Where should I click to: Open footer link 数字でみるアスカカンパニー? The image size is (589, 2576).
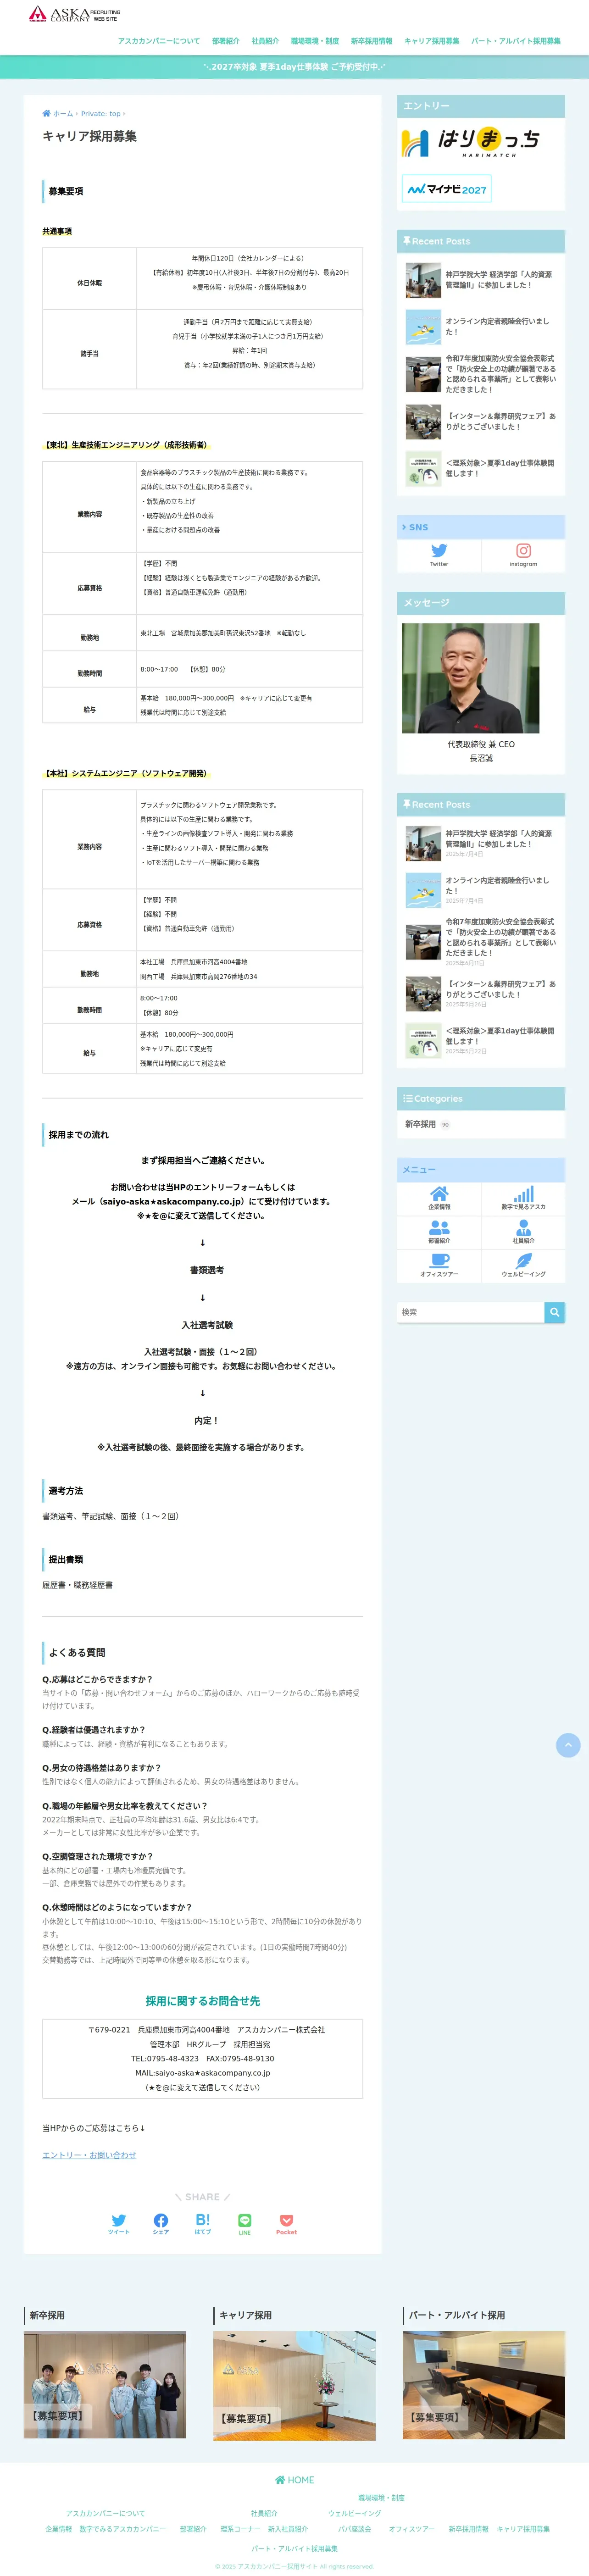[123, 2529]
